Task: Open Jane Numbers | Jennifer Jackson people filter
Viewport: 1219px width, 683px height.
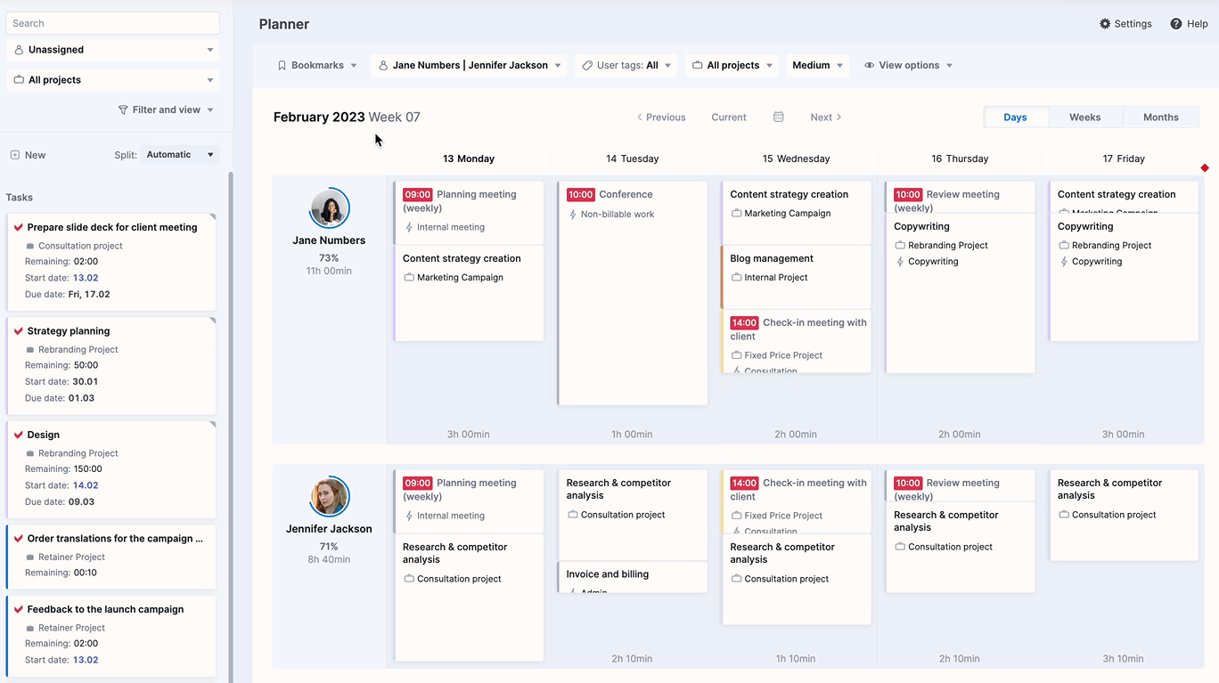Action: 469,65
